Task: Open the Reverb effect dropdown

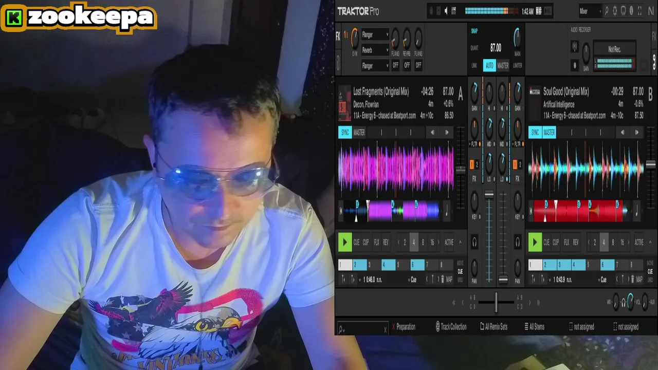Action: point(375,50)
